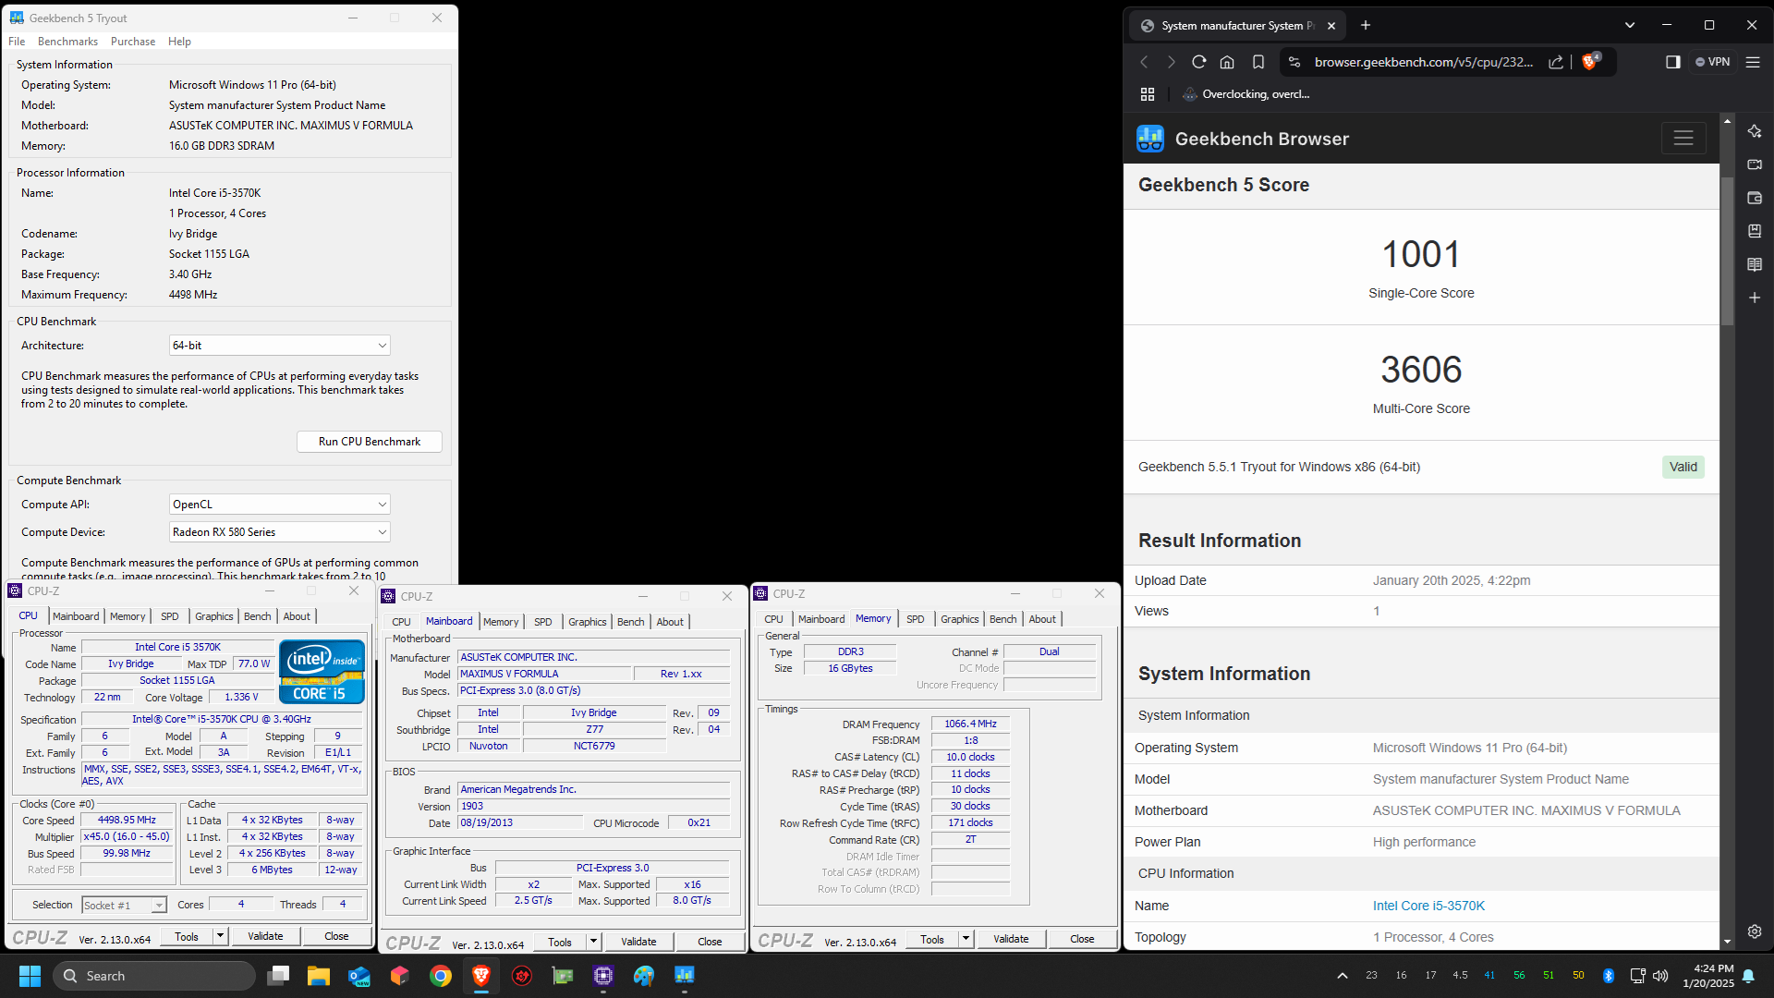Open reading list sidebar icon
Image resolution: width=1774 pixels, height=998 pixels.
(x=1755, y=264)
